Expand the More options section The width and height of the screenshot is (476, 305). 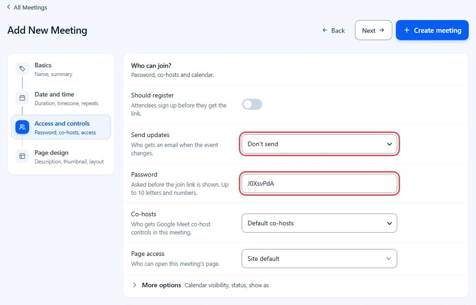[201, 285]
